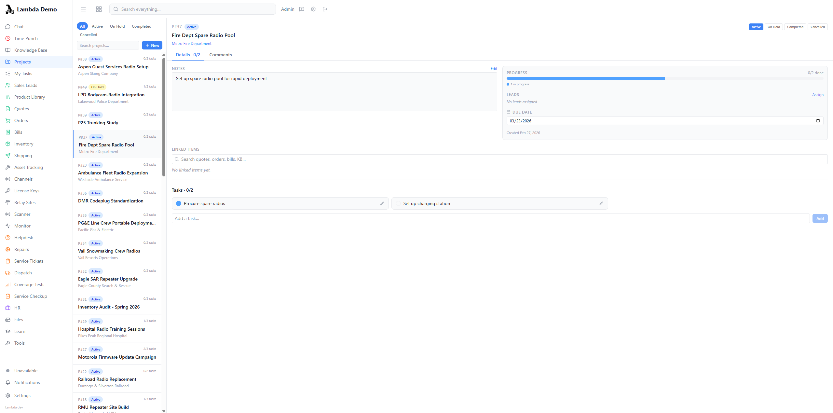Open the Coverage Tests section
The image size is (833, 413).
(x=29, y=284)
